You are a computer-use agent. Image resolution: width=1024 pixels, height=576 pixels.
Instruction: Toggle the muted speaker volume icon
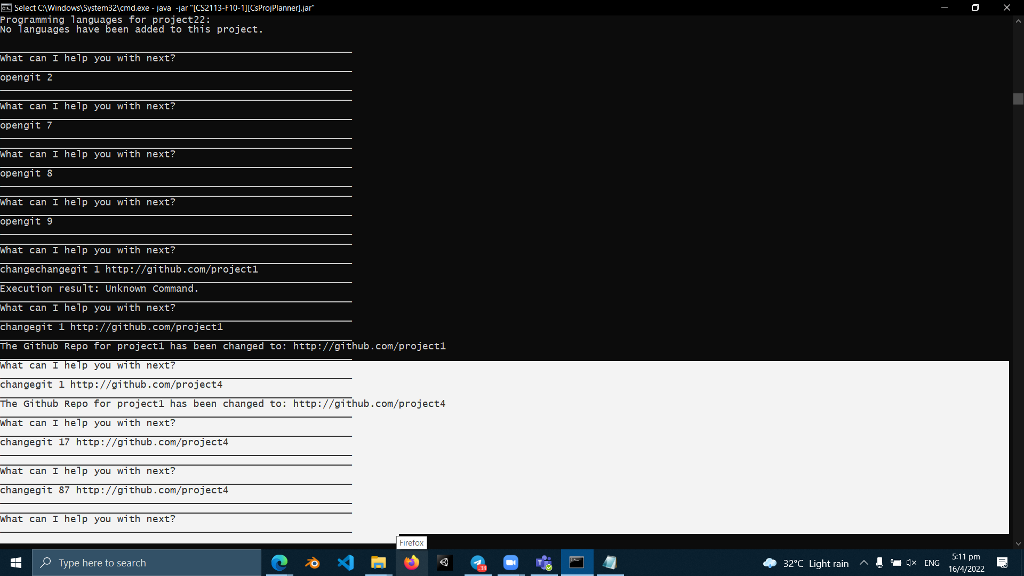tap(911, 563)
